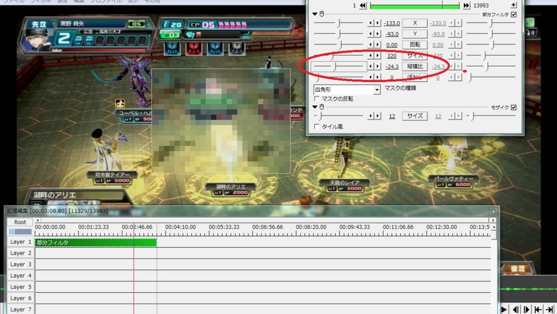Click the right 回転 slider
Image resolution: width=557 pixels, height=314 pixels.
click(491, 45)
